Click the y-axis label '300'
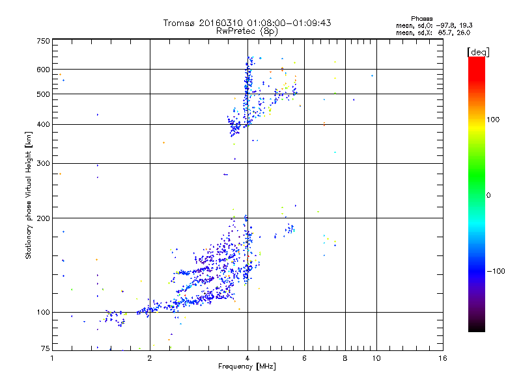521x390 pixels. [43, 164]
